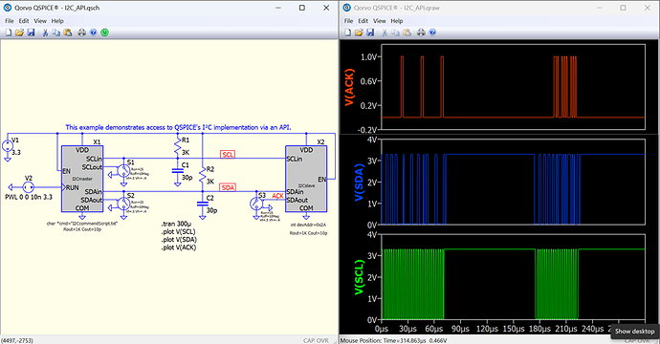Click Paste icon in schematic window toolbar
The image size is (660, 344).
click(68, 32)
